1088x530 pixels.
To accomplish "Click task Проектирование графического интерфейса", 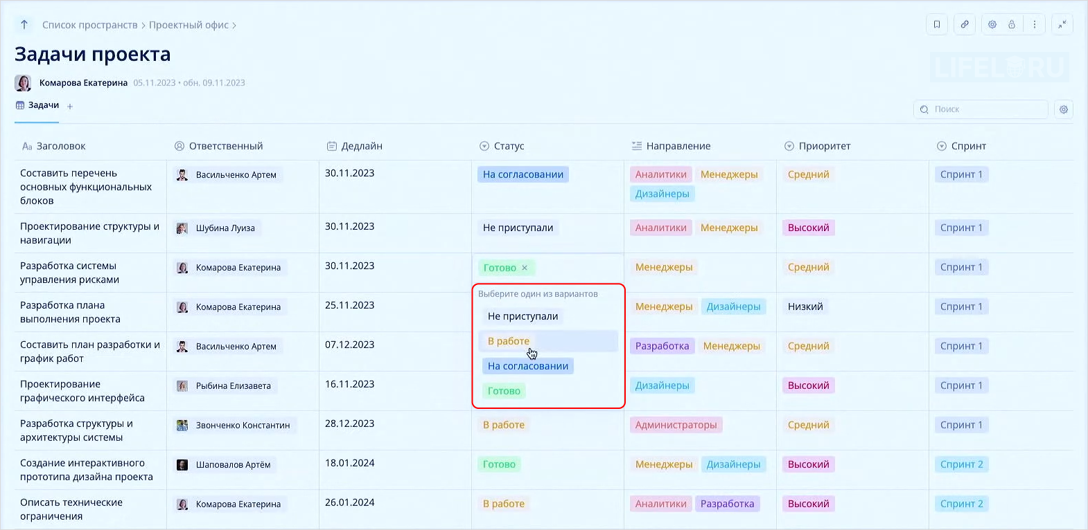I will point(82,391).
